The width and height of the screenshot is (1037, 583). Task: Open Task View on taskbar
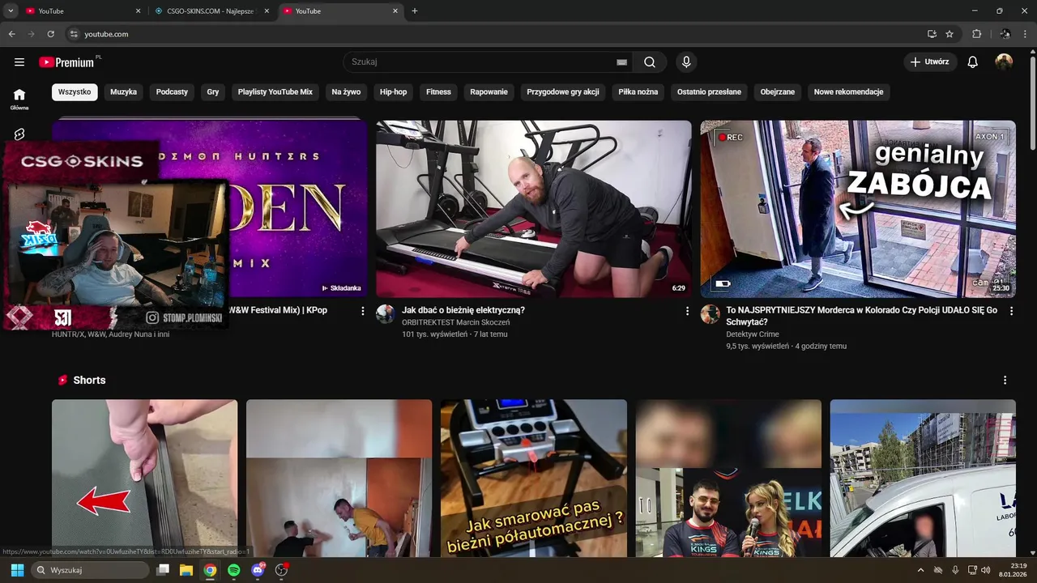(x=162, y=570)
